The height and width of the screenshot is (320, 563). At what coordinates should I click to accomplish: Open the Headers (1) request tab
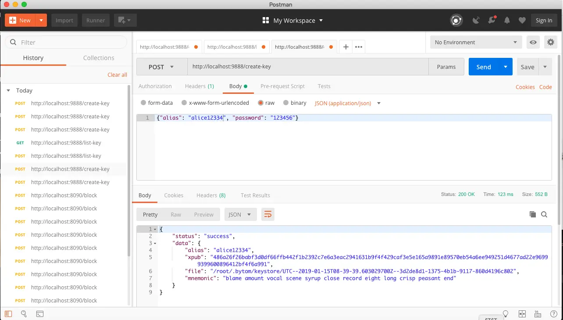pos(200,86)
